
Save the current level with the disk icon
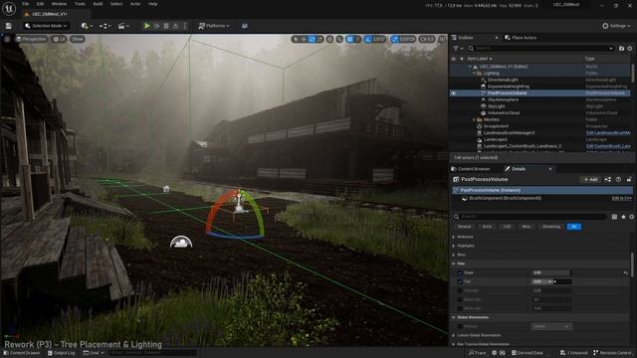click(x=9, y=26)
